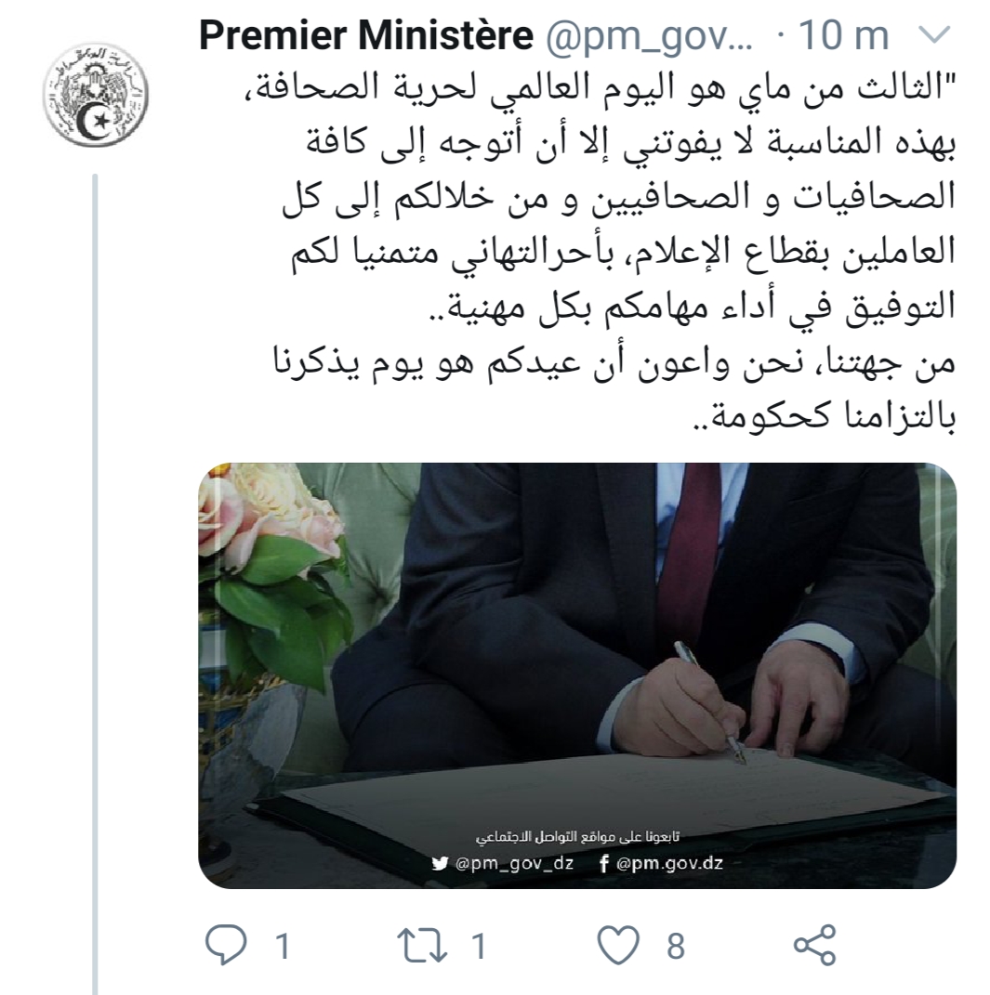Click the vertical thread line below the avatar
Screen dimensions: 990x995
pyautogui.click(x=95, y=557)
